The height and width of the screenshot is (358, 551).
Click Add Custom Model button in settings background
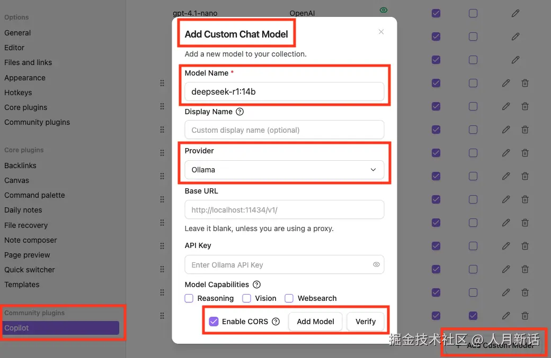[495, 346]
